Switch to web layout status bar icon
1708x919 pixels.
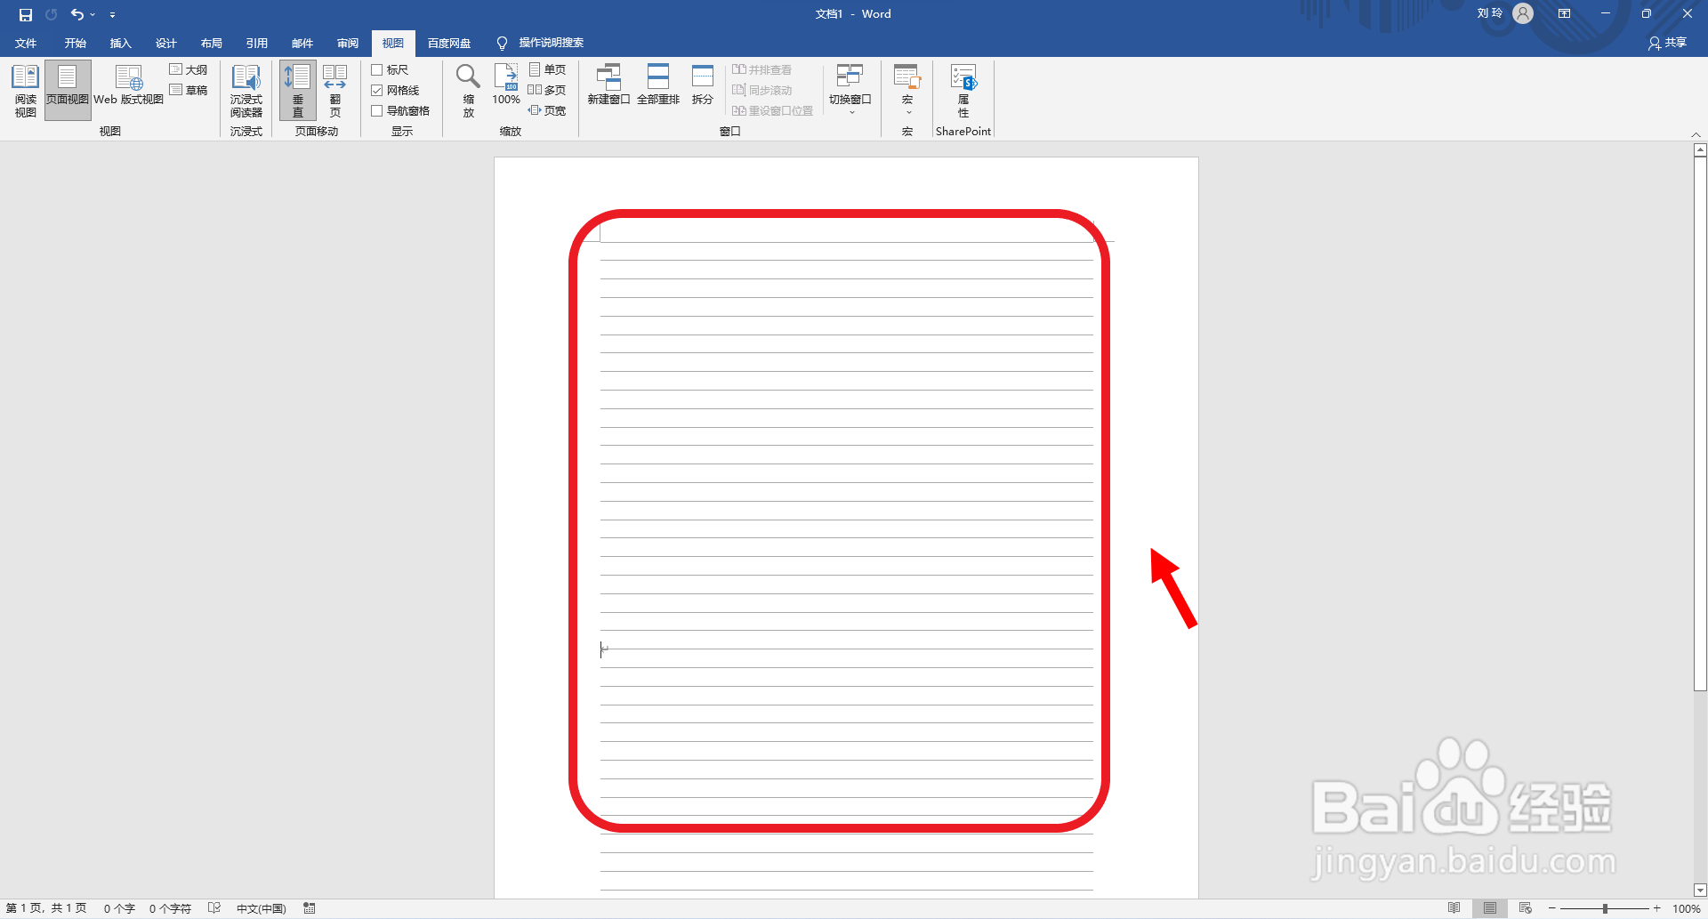[1525, 908]
